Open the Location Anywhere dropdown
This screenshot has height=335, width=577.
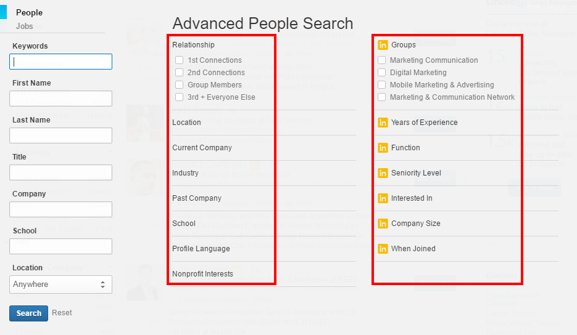coord(60,285)
